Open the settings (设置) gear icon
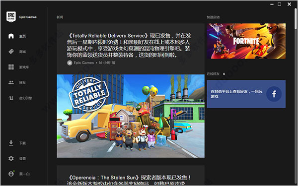The image size is (298, 186). point(11,159)
